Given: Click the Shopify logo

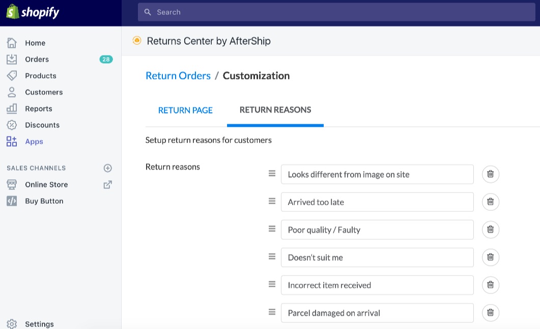Looking at the screenshot, I should point(33,12).
